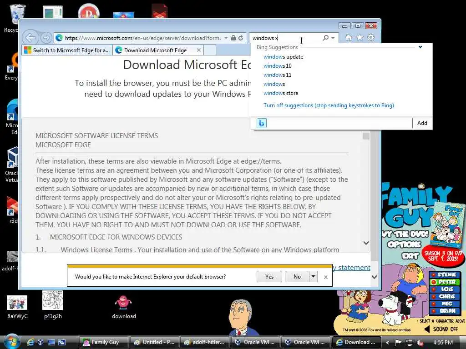This screenshot has width=466, height=349.
Task: Click Switch Between Windows Quick Launch icon
Action: [62, 342]
